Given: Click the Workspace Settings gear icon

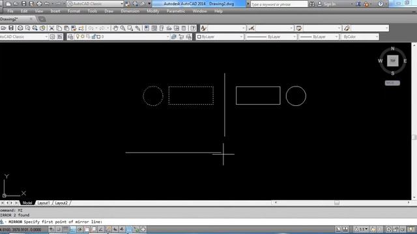Looking at the screenshot, I should point(52,36).
